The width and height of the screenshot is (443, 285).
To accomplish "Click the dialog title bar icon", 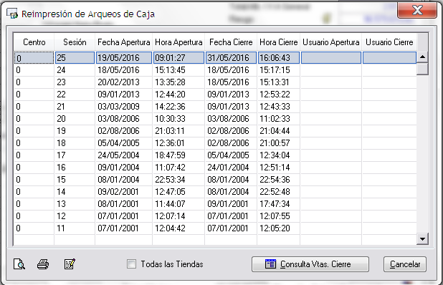I will click(x=12, y=14).
